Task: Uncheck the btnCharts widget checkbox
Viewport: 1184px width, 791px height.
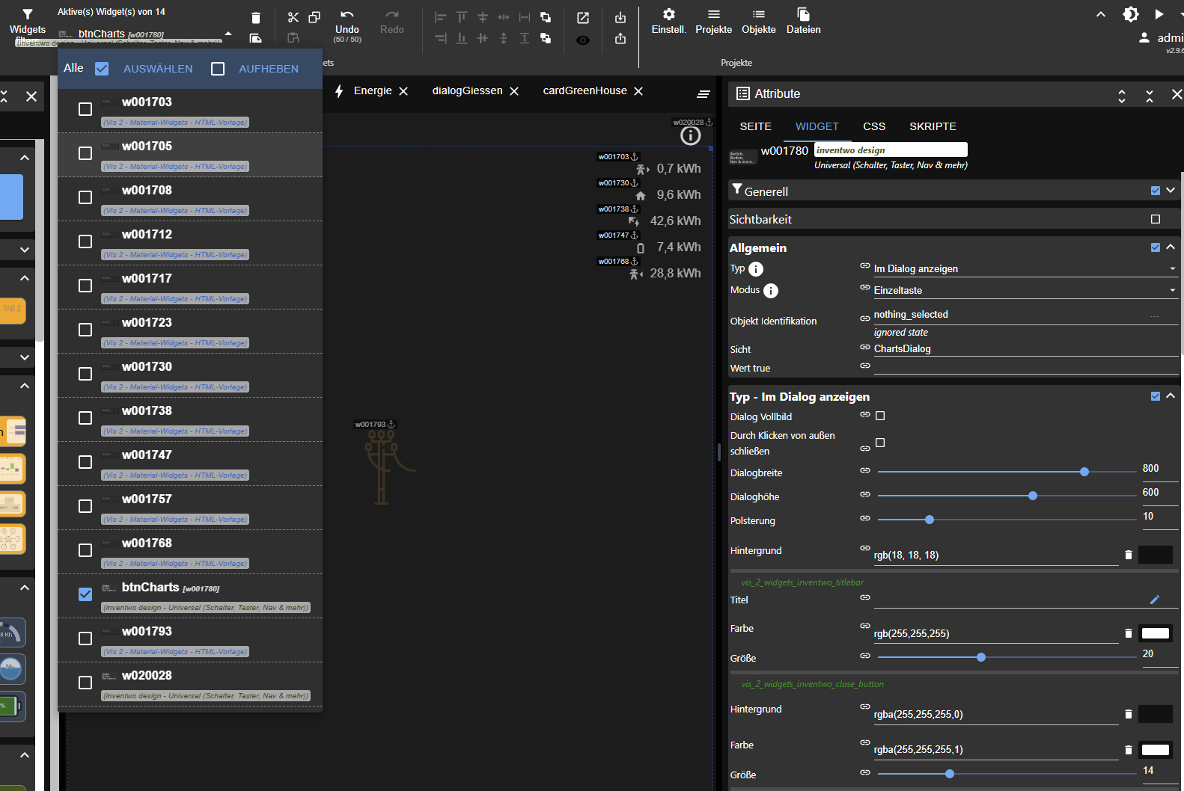Action: 85,594
